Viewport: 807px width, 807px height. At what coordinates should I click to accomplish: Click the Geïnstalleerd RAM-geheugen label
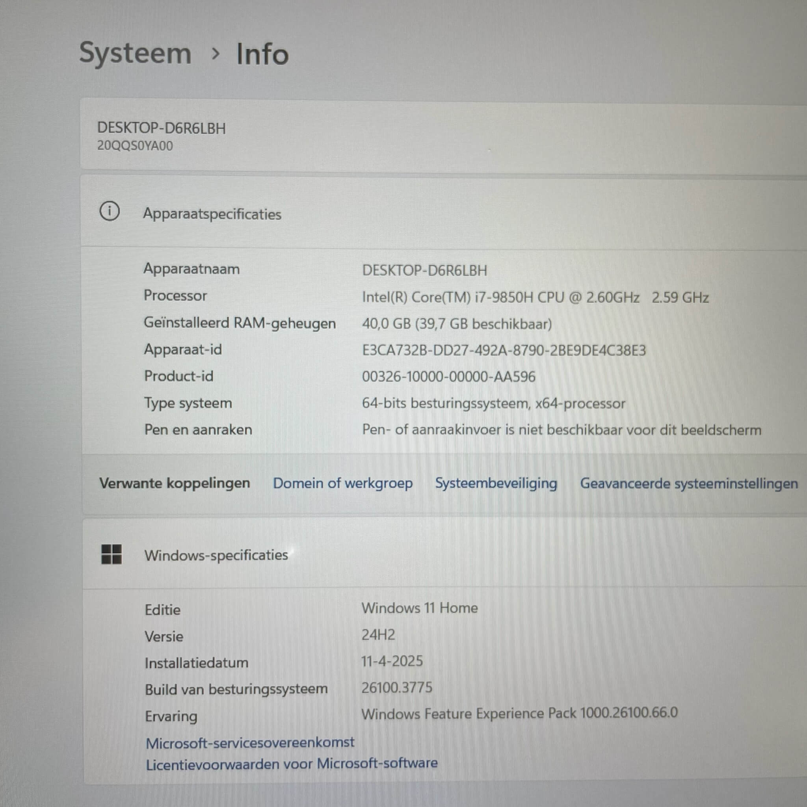pos(240,323)
